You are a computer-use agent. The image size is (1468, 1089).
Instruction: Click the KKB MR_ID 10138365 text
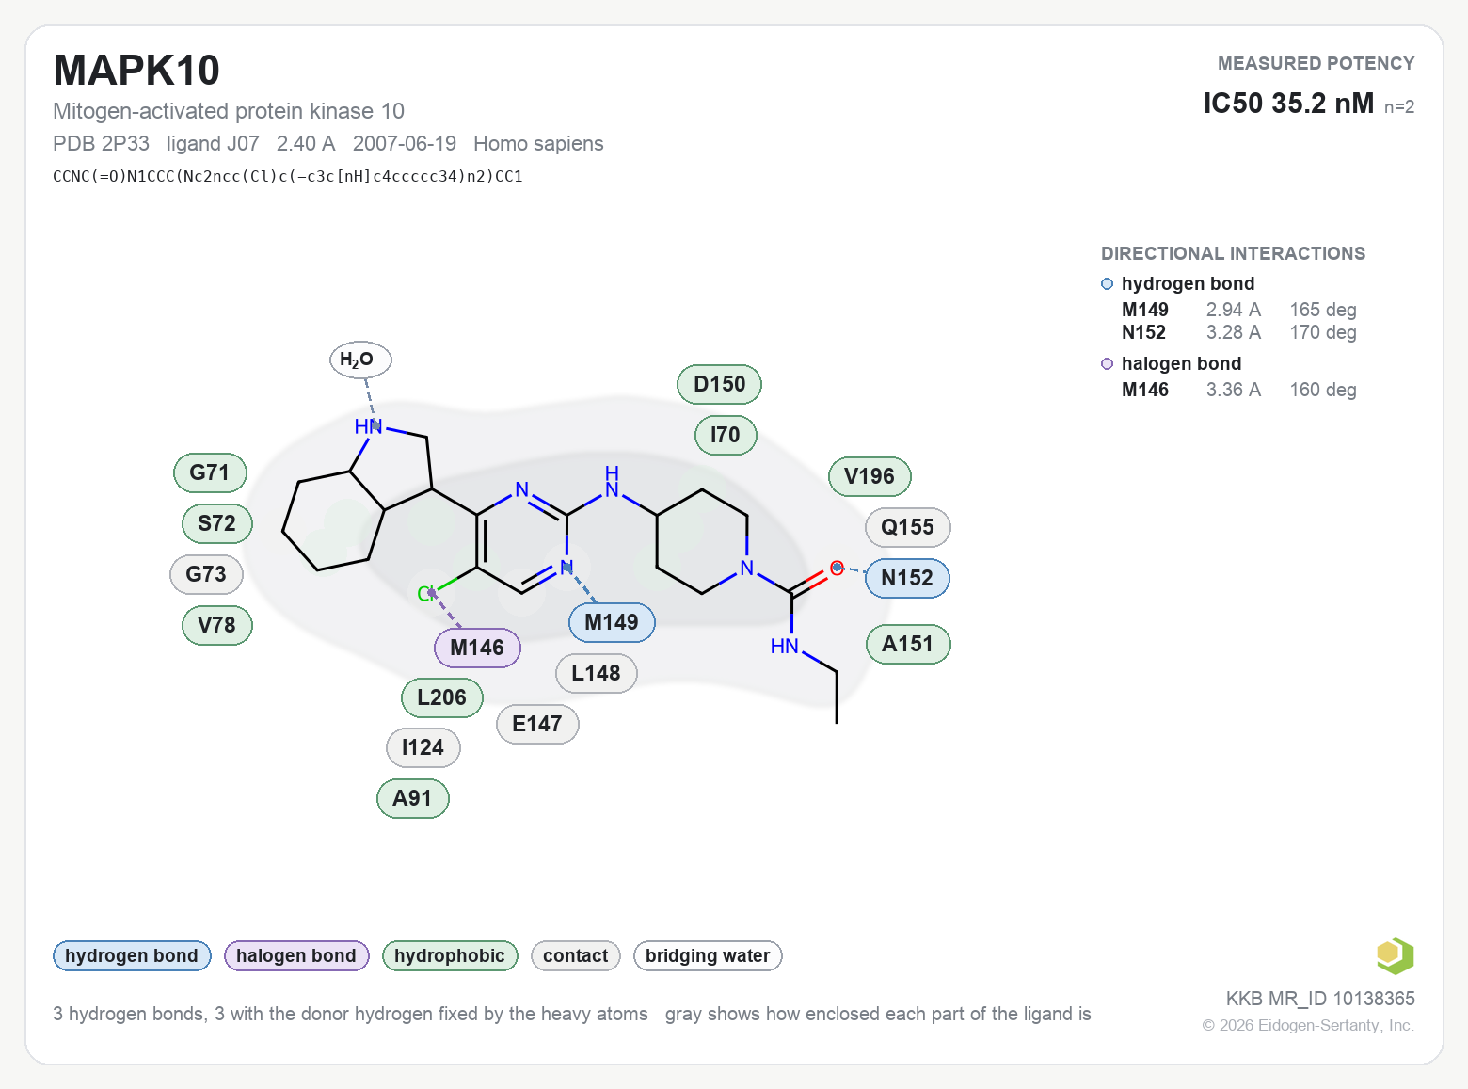(1320, 999)
